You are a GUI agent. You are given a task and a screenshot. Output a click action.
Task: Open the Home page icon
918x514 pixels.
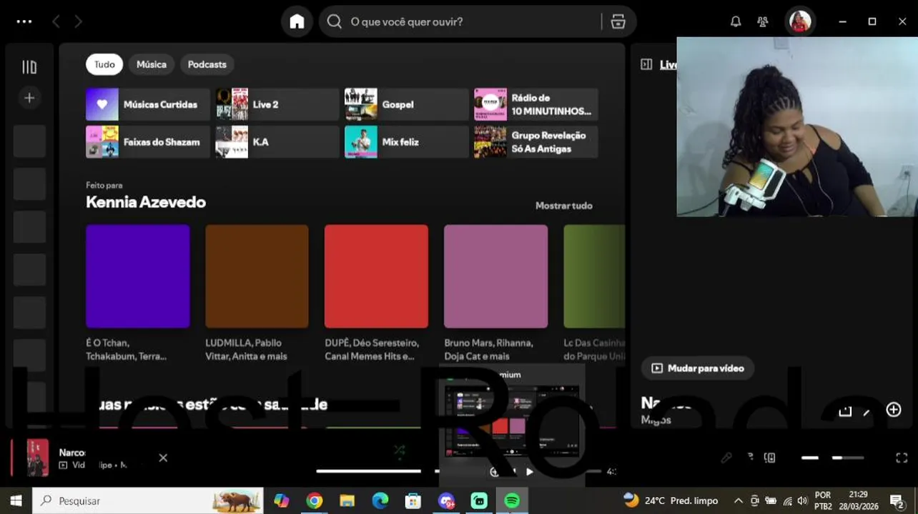point(297,21)
